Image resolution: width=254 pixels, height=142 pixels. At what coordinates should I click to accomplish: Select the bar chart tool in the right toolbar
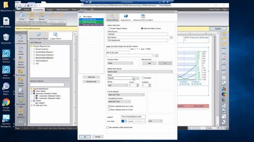224,89
